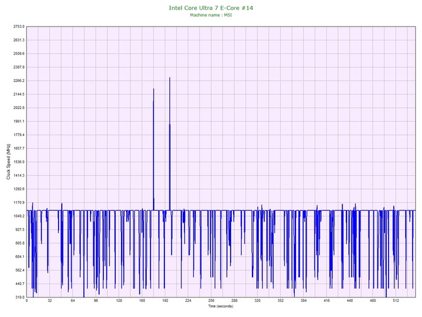422x317 pixels.
Task: Click the 1901.1 y-axis value
Action: [19, 121]
